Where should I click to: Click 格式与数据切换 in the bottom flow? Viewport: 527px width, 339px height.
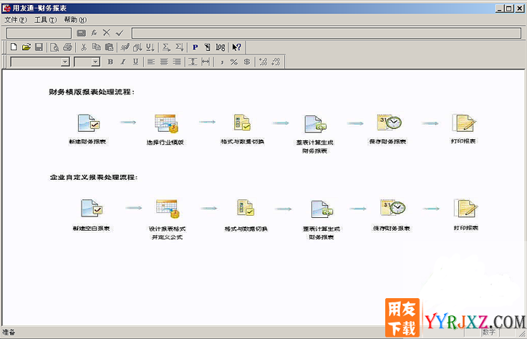[246, 216]
